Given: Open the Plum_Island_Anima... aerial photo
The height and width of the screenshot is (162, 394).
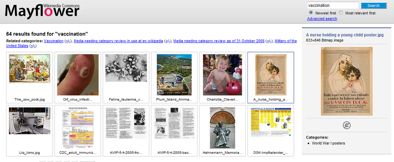Looking at the screenshot, I should [x=174, y=75].
